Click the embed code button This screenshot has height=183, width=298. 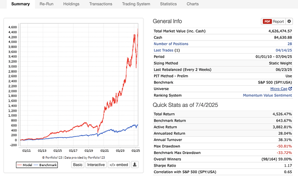click(118, 164)
